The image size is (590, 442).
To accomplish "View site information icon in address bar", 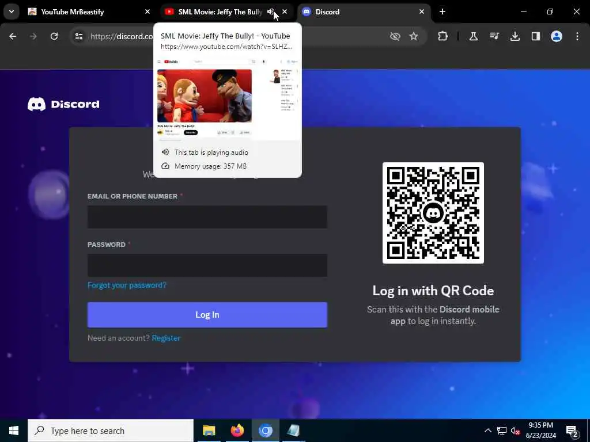I will tap(78, 36).
